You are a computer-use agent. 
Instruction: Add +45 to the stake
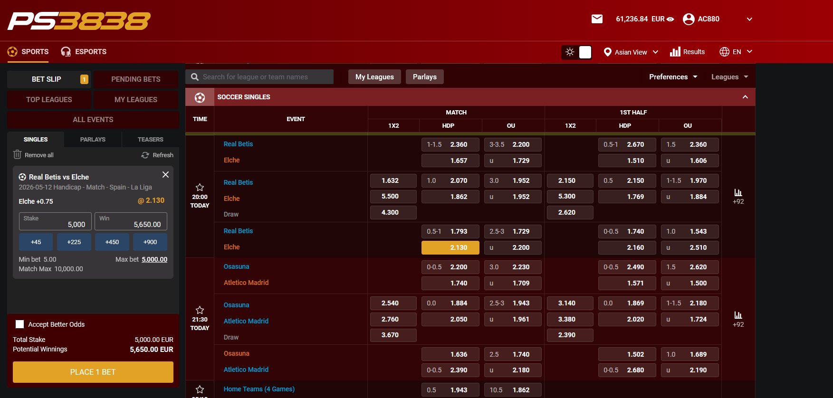pyautogui.click(x=36, y=242)
